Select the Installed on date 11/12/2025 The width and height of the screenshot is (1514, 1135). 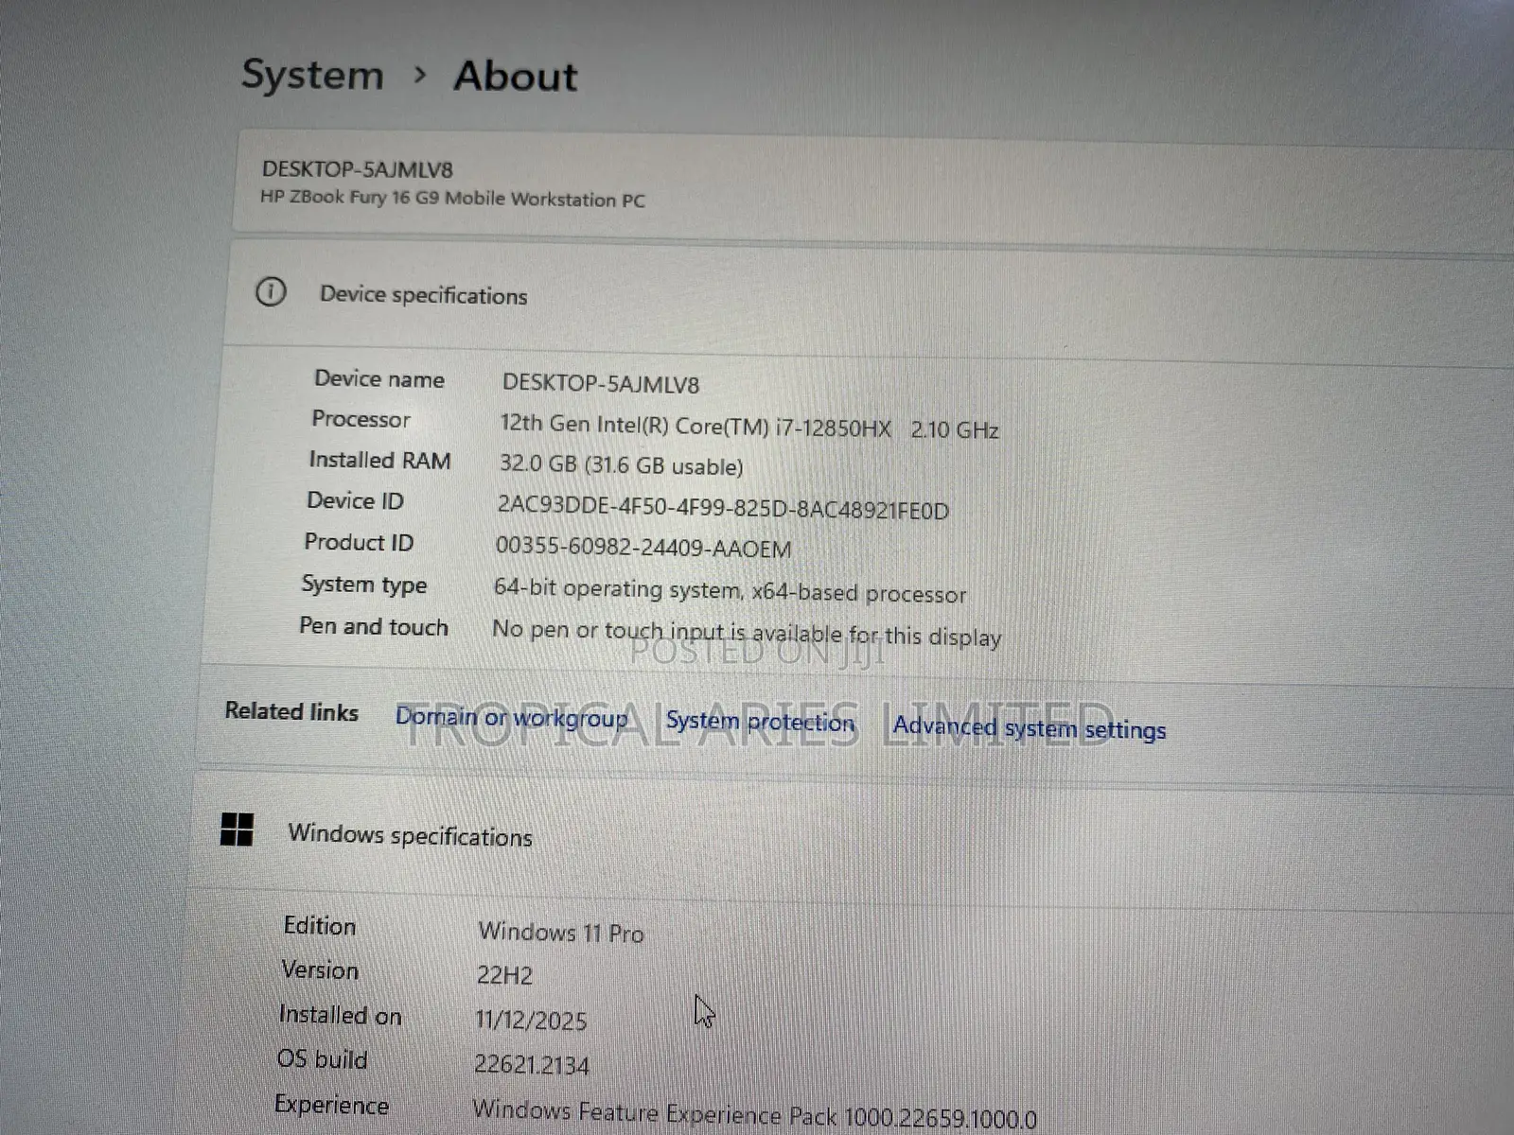(531, 1021)
